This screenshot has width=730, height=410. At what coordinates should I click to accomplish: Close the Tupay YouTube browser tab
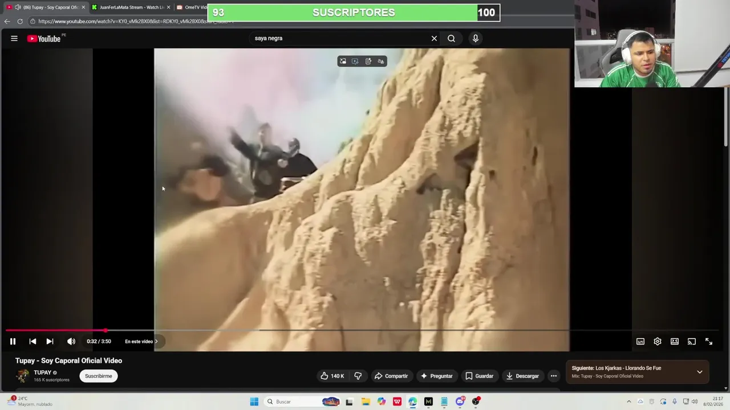pyautogui.click(x=83, y=7)
